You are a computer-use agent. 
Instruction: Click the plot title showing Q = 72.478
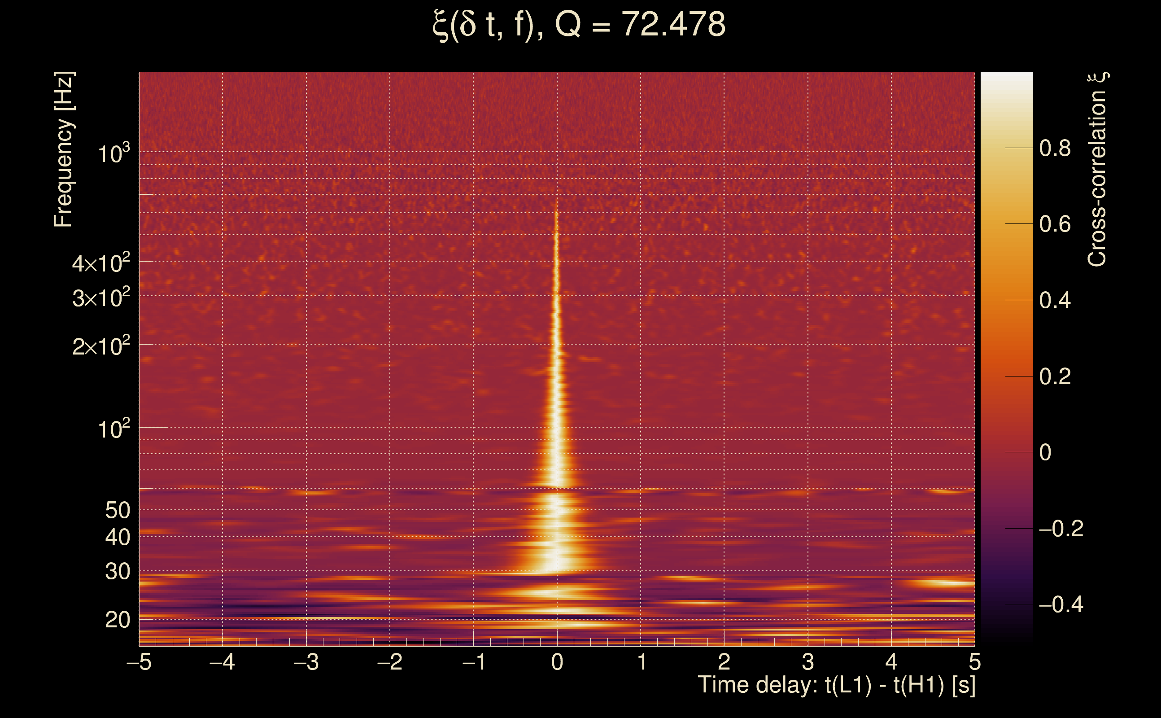[x=579, y=25]
